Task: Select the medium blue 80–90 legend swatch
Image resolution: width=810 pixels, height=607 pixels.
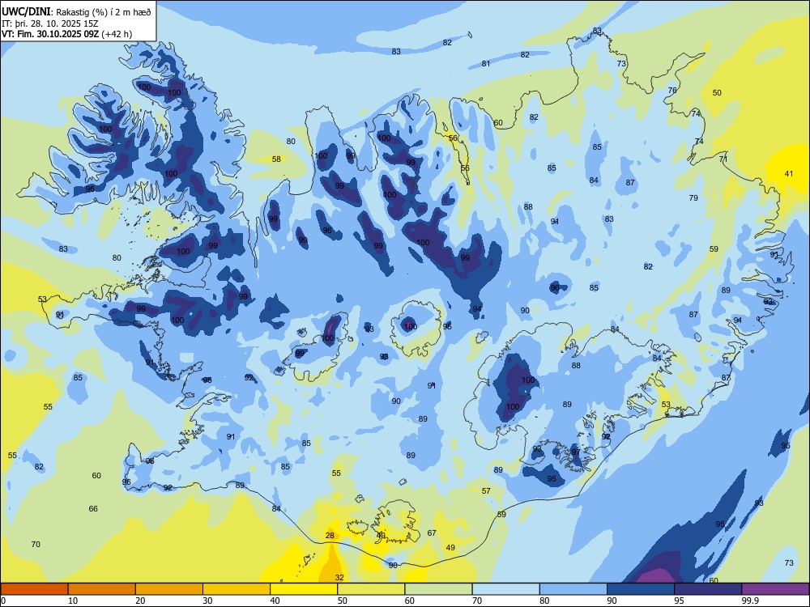Action: [x=573, y=589]
